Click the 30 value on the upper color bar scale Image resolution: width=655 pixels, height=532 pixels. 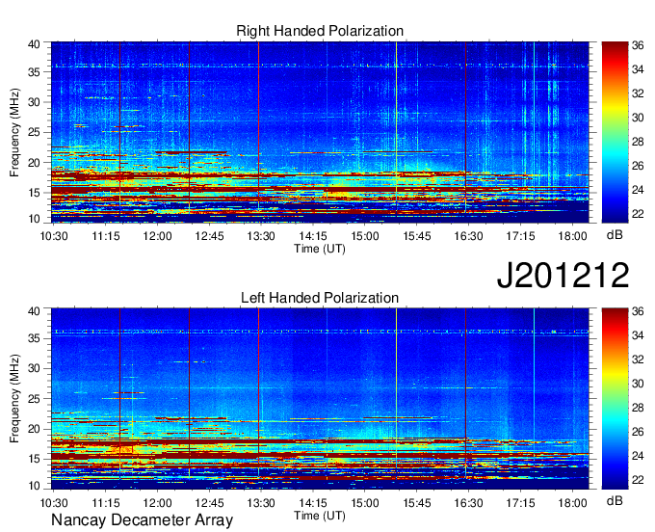coord(638,118)
